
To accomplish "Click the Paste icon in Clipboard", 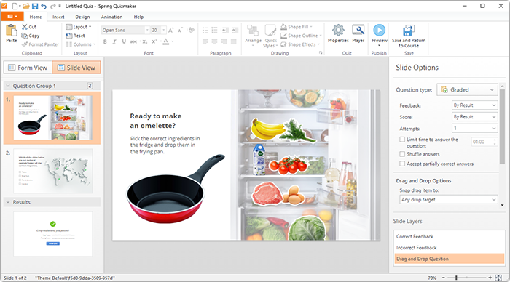I will tap(12, 33).
